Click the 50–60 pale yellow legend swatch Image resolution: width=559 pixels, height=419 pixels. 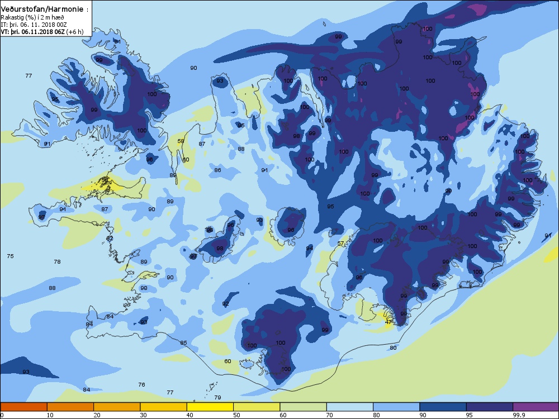(x=257, y=407)
